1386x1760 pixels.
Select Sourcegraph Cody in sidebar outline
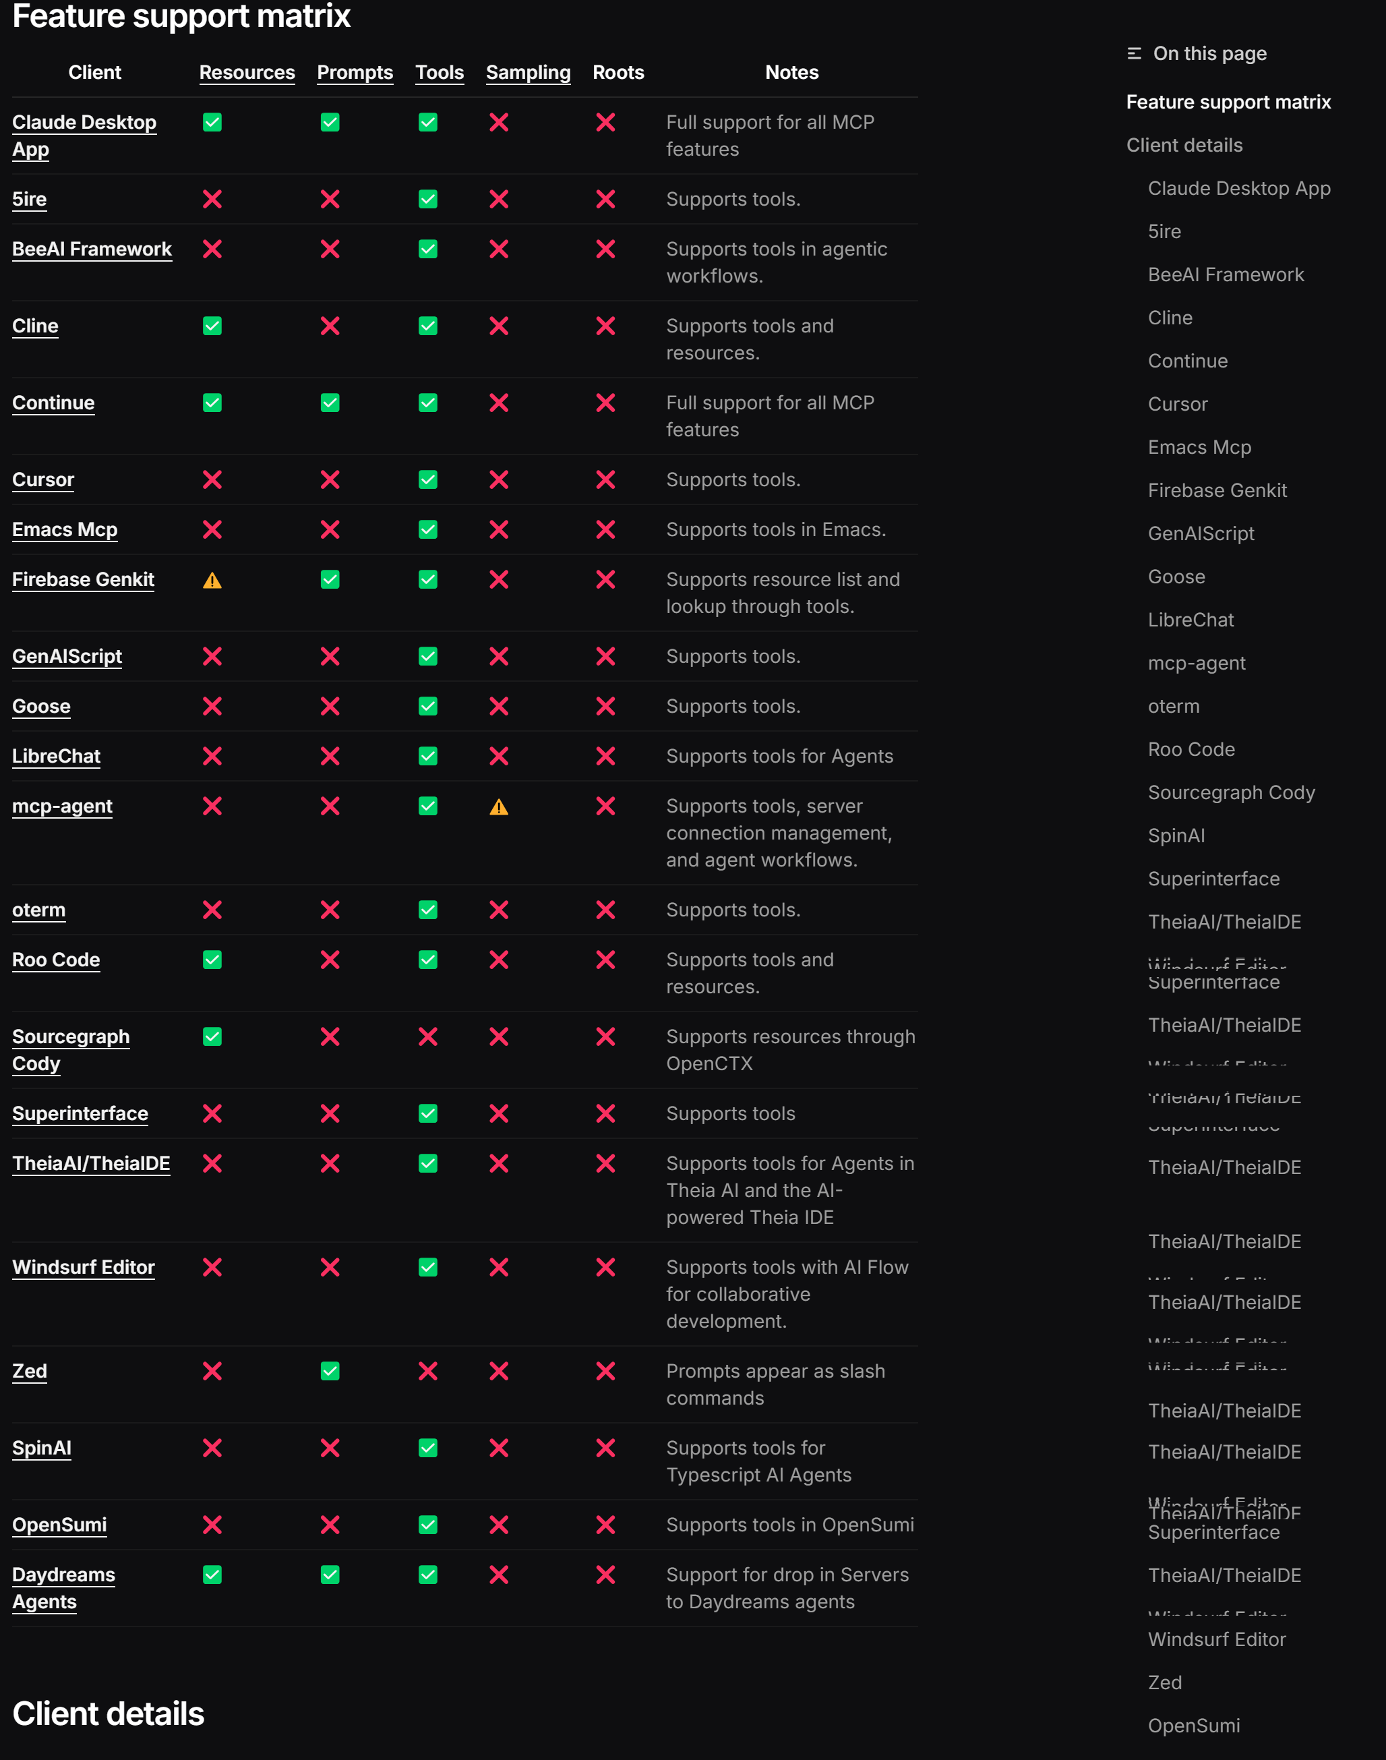tap(1231, 792)
